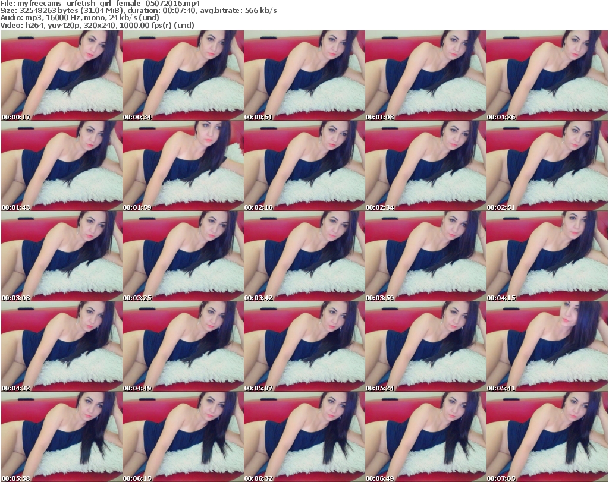
Task: Open the frame stamped 00:01:43
Action: click(62, 166)
